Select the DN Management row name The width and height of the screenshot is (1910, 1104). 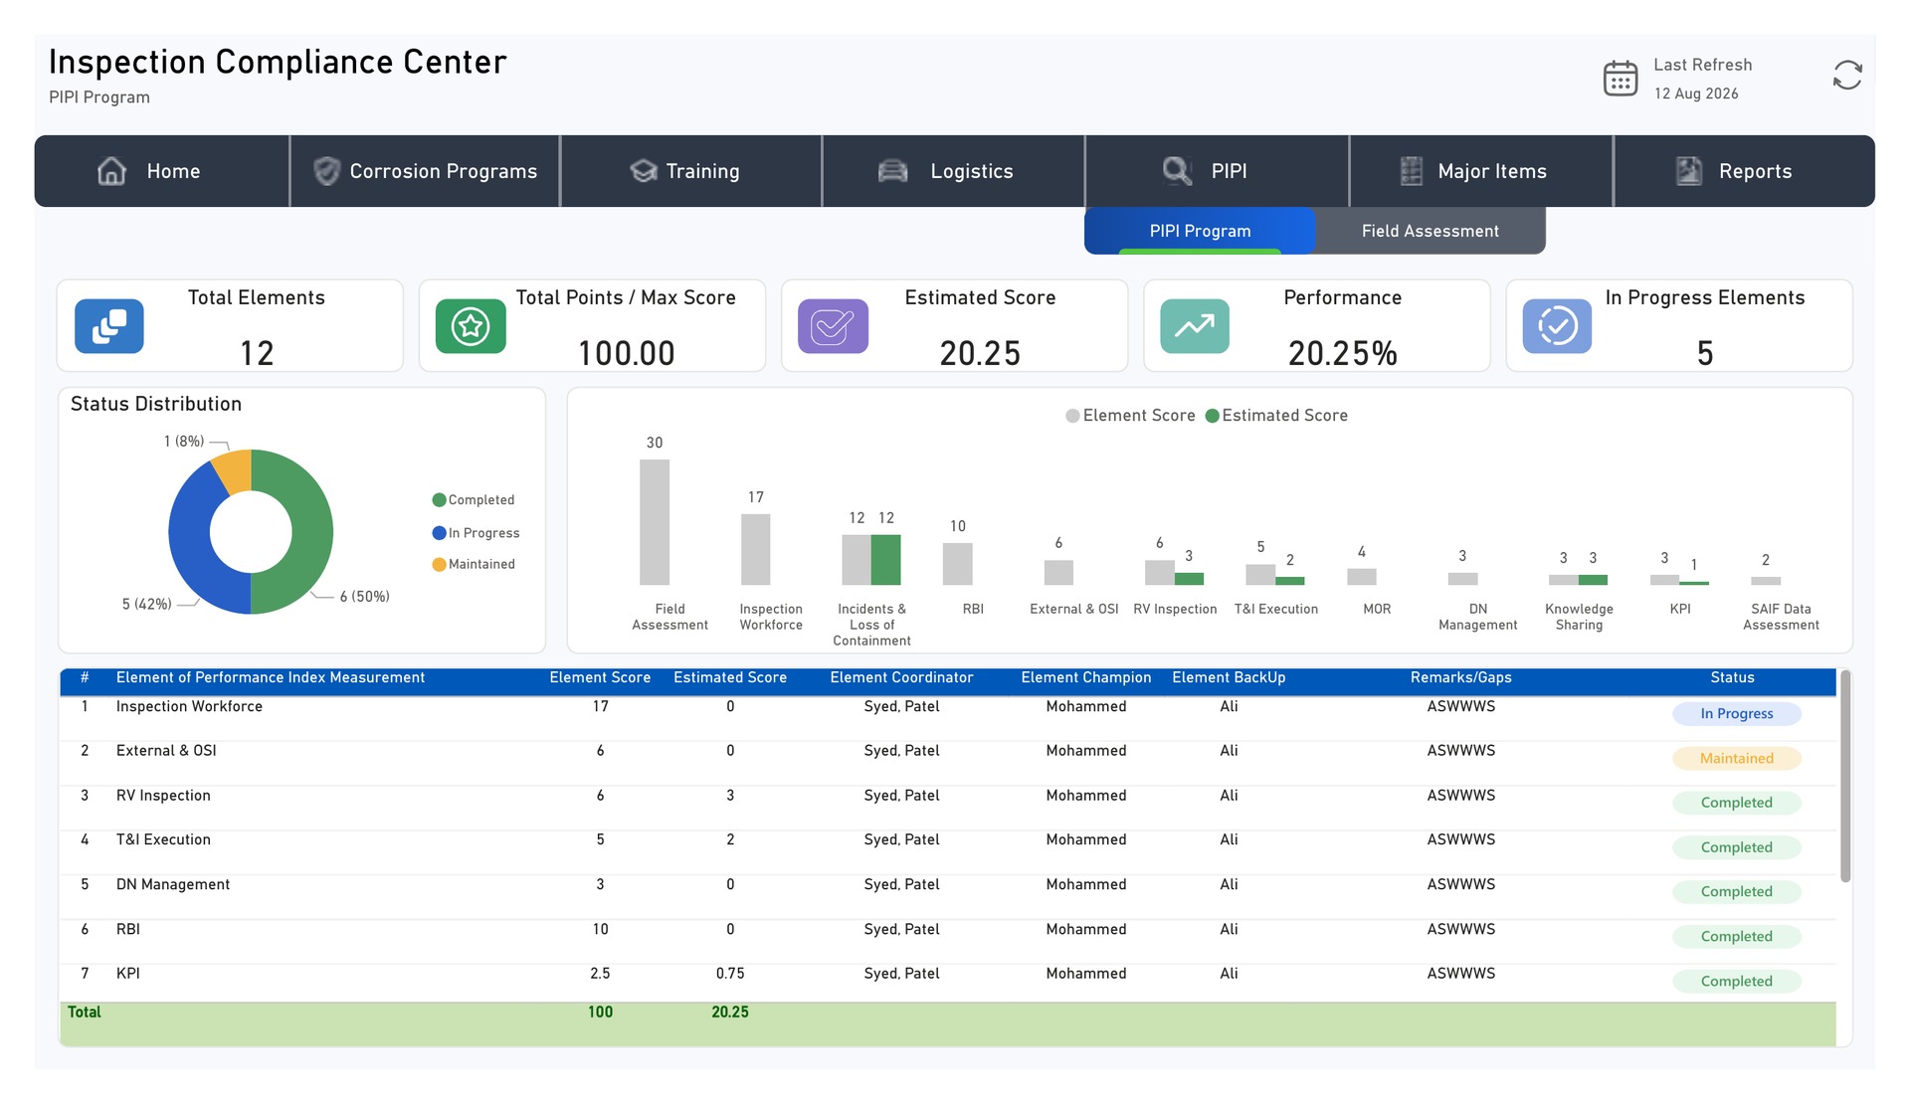click(x=172, y=885)
